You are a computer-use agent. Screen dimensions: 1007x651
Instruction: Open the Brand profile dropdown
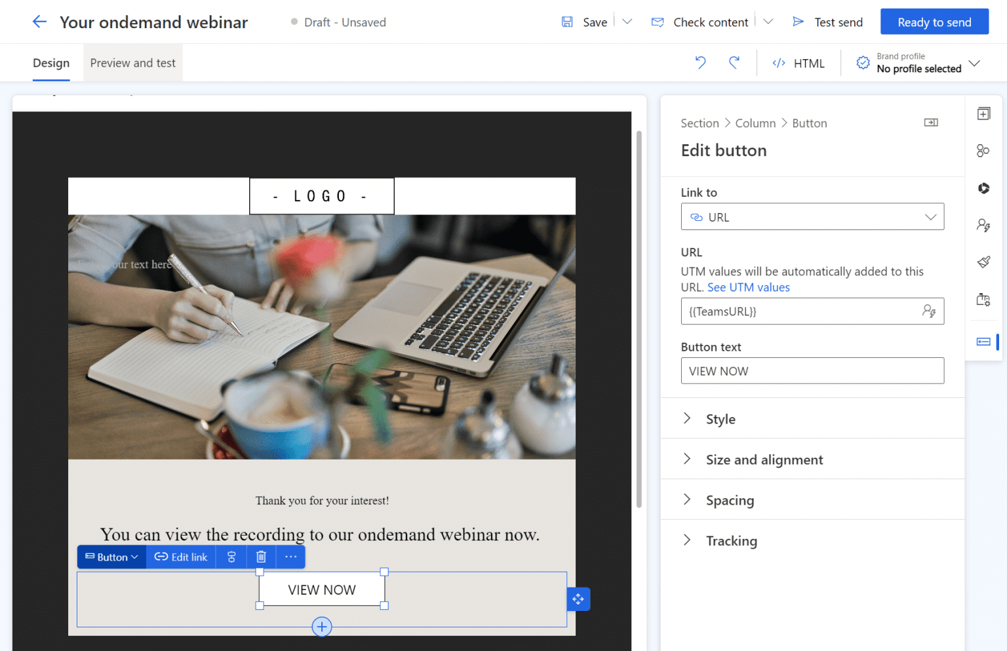pos(976,62)
